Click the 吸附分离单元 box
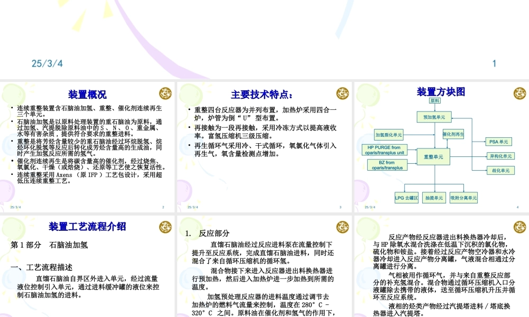Viewport: 529px width, 317px height. coord(463,198)
